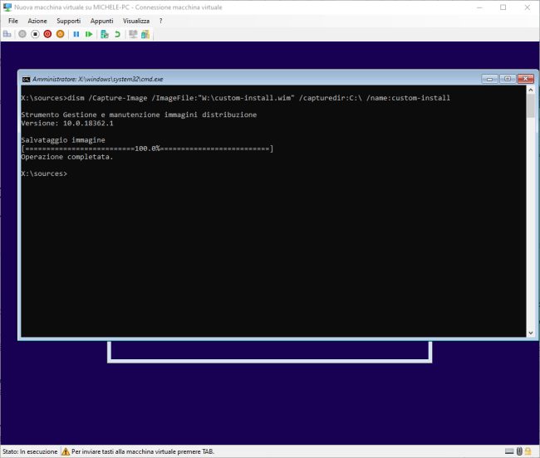This screenshot has width=540, height=458.
Task: Click the cmd.exe window title text
Action: coord(98,80)
